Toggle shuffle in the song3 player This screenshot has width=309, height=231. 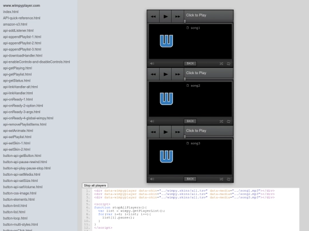(x=221, y=179)
